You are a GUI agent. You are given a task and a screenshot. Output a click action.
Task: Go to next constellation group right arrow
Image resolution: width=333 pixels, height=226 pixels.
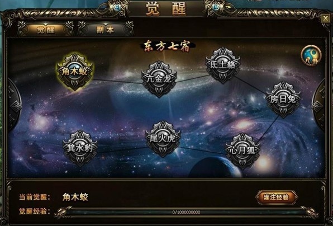319,104
